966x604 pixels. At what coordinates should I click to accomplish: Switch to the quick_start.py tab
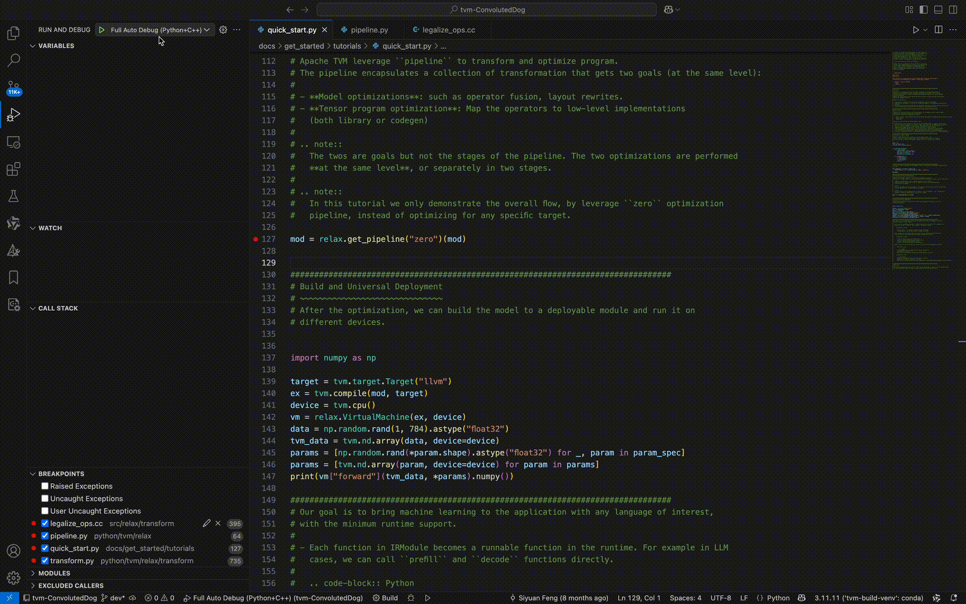pyautogui.click(x=291, y=30)
